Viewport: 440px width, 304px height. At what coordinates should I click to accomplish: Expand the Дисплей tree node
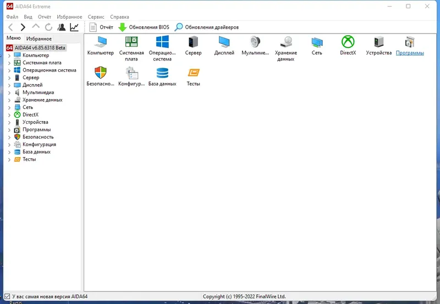tap(9, 85)
